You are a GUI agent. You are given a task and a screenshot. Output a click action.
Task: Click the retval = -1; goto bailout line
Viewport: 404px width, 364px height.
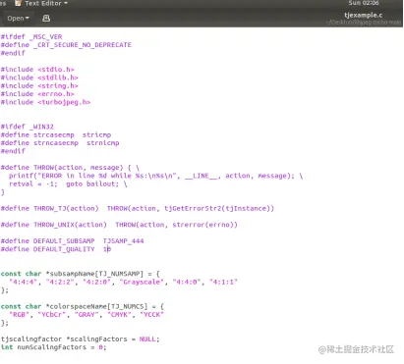(x=68, y=183)
